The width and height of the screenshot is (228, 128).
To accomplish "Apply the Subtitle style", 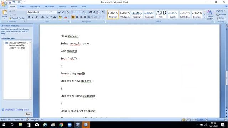I will pyautogui.click(x=173, y=15).
